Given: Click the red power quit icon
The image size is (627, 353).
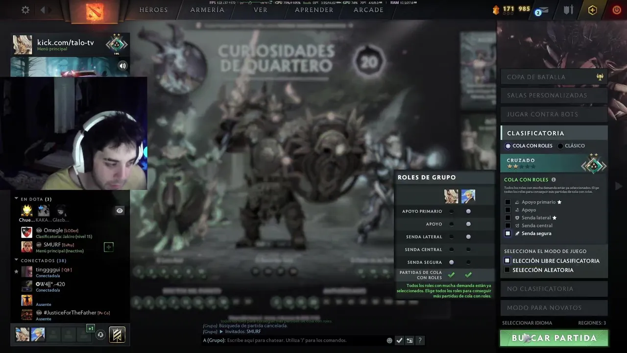Looking at the screenshot, I should [617, 10].
